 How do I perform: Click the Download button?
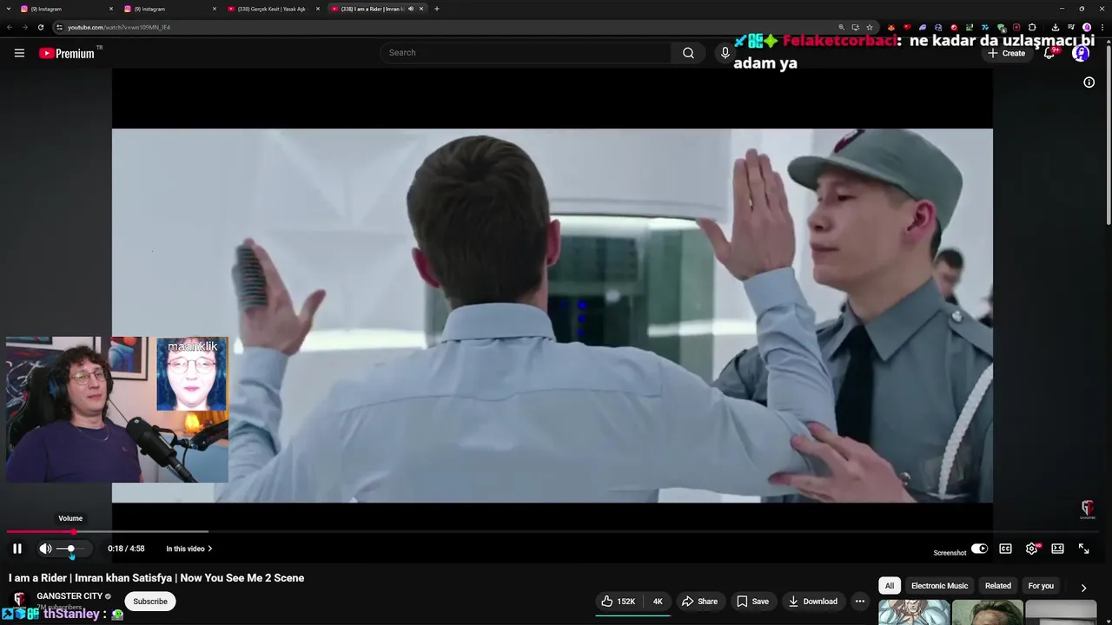tap(812, 601)
